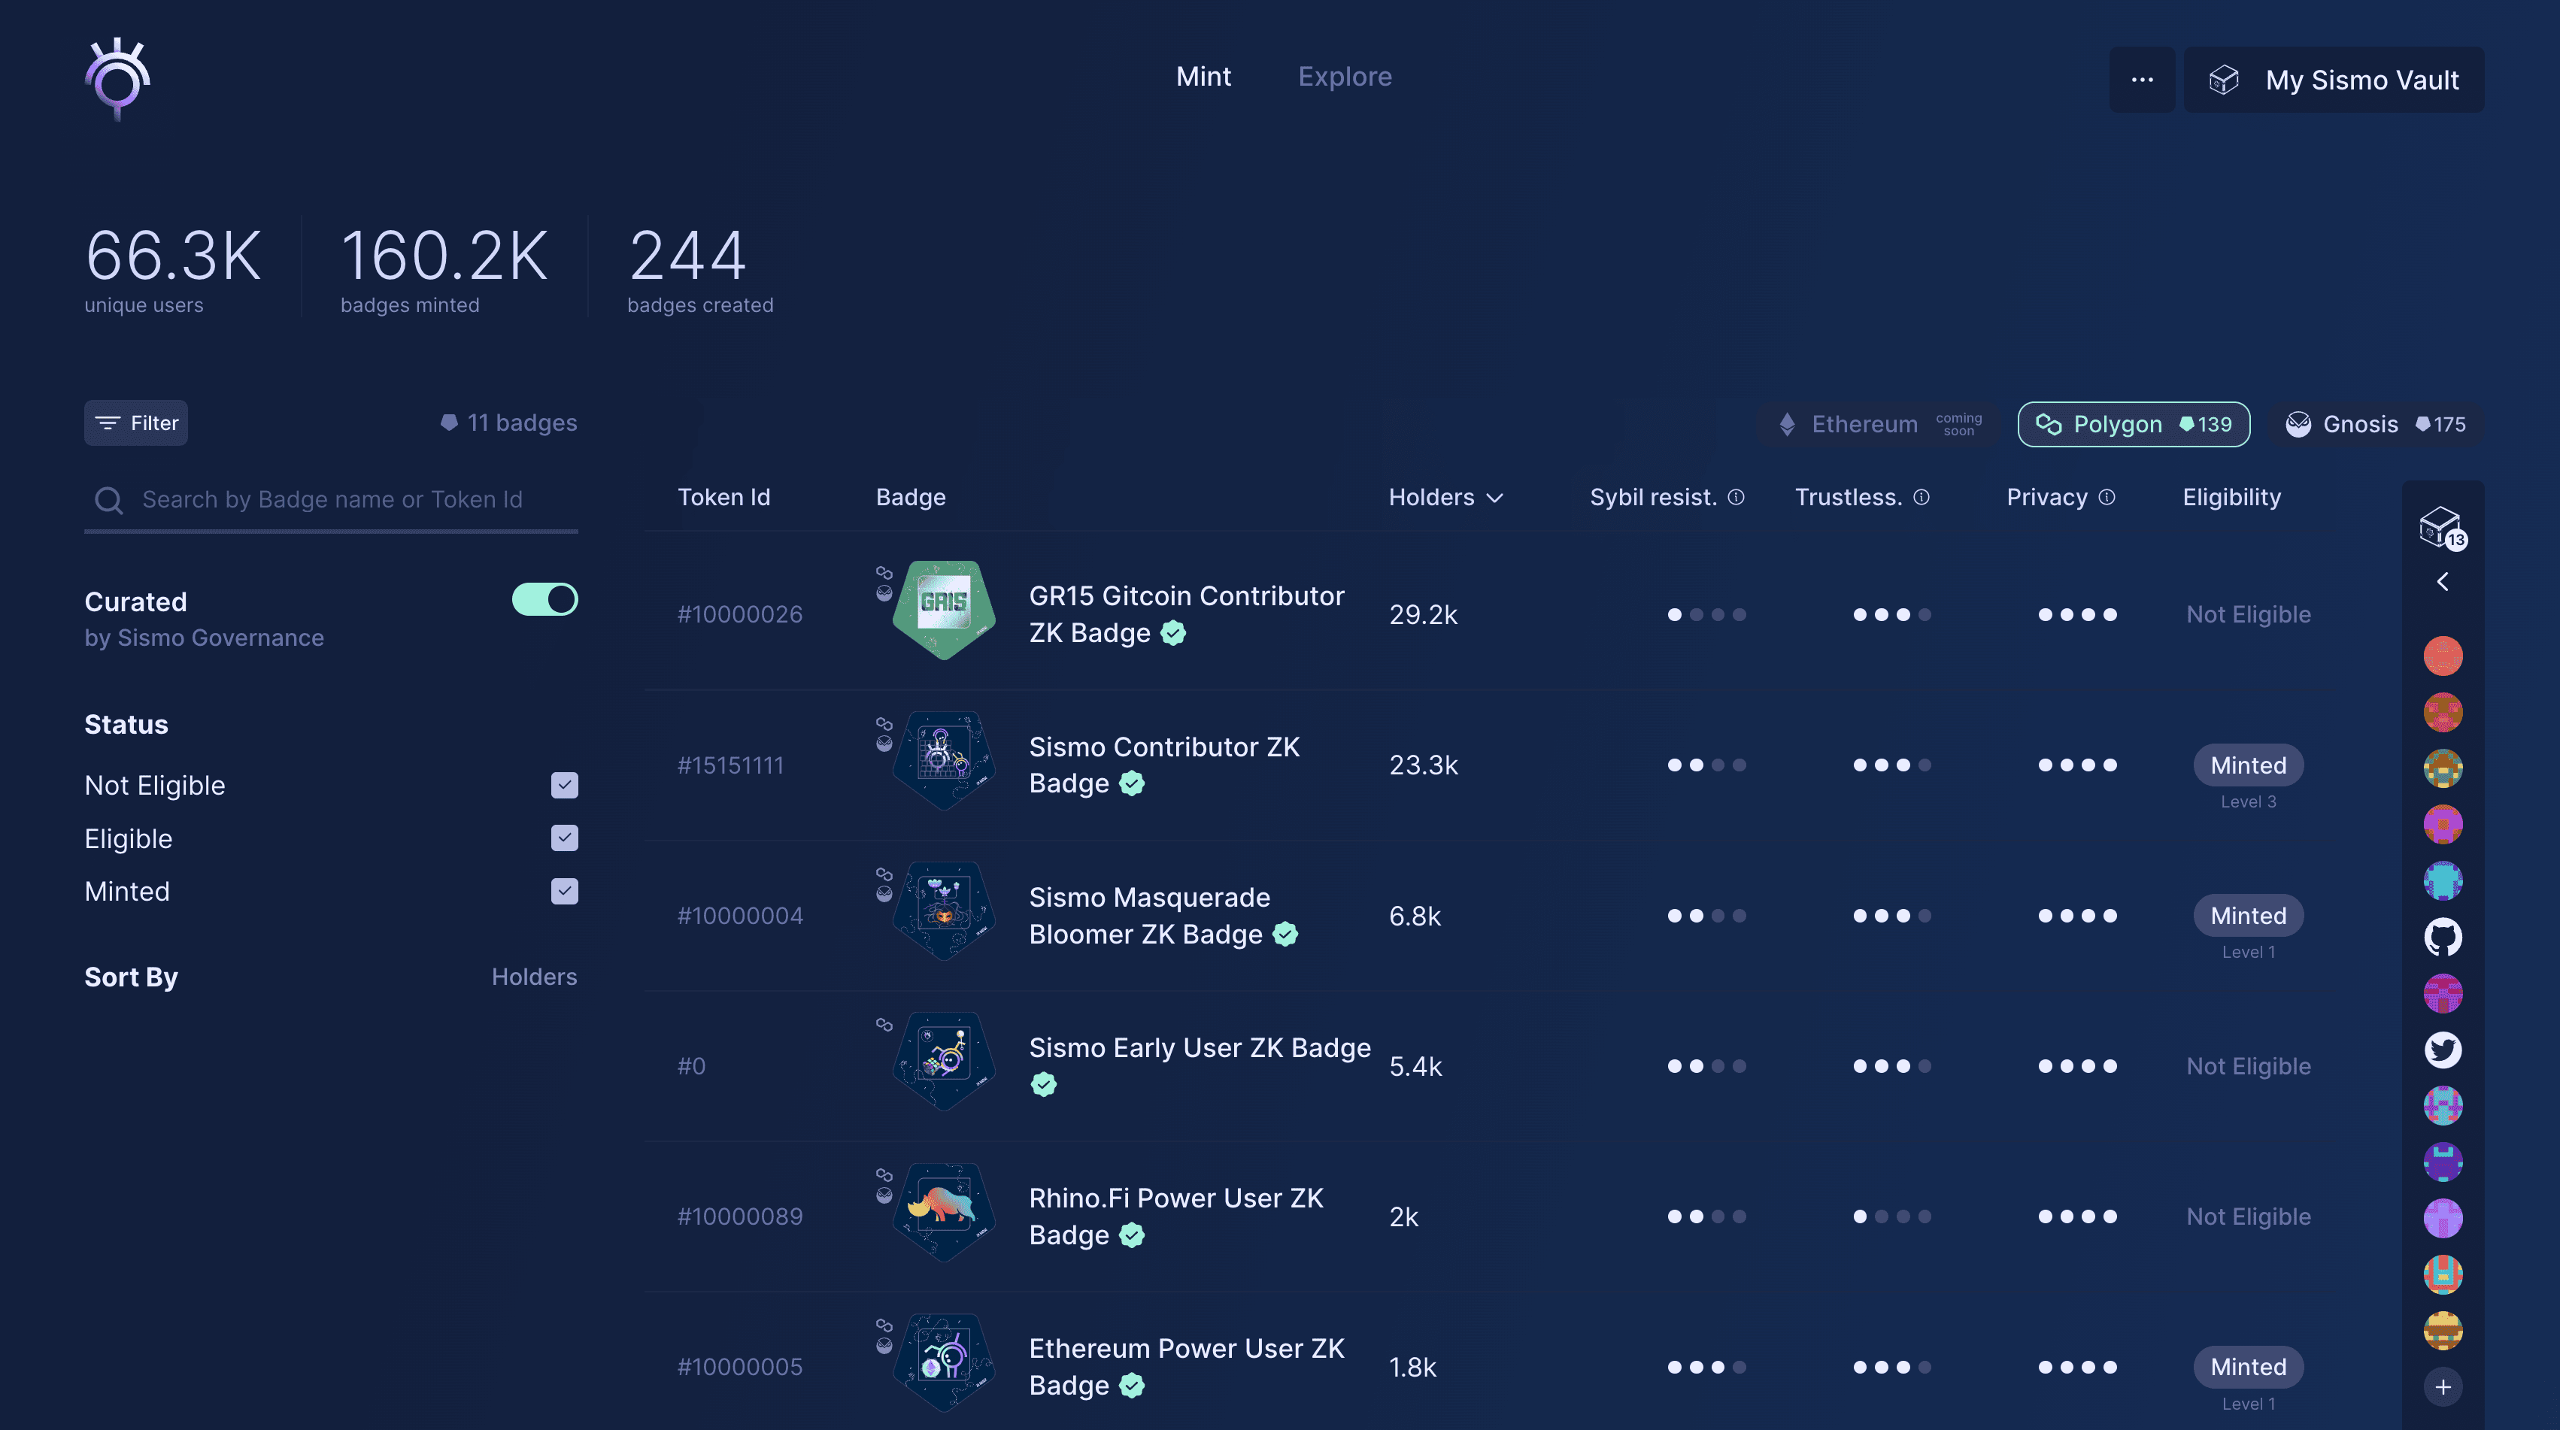Sort by the Holders column arrow
The image size is (2560, 1430).
coord(1494,498)
